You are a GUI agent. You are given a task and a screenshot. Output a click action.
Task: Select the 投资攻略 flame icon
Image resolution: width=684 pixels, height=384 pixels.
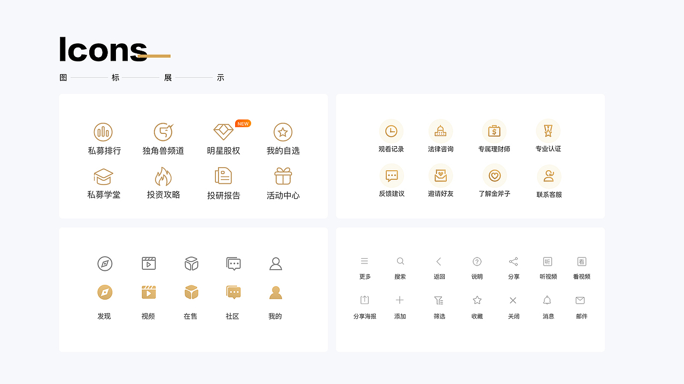164,176
